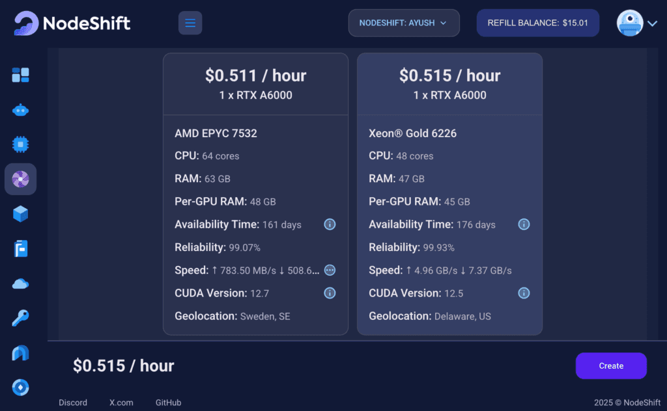Click the '48 cores' CPU value
Viewport: 667px width, 411px height.
point(415,156)
